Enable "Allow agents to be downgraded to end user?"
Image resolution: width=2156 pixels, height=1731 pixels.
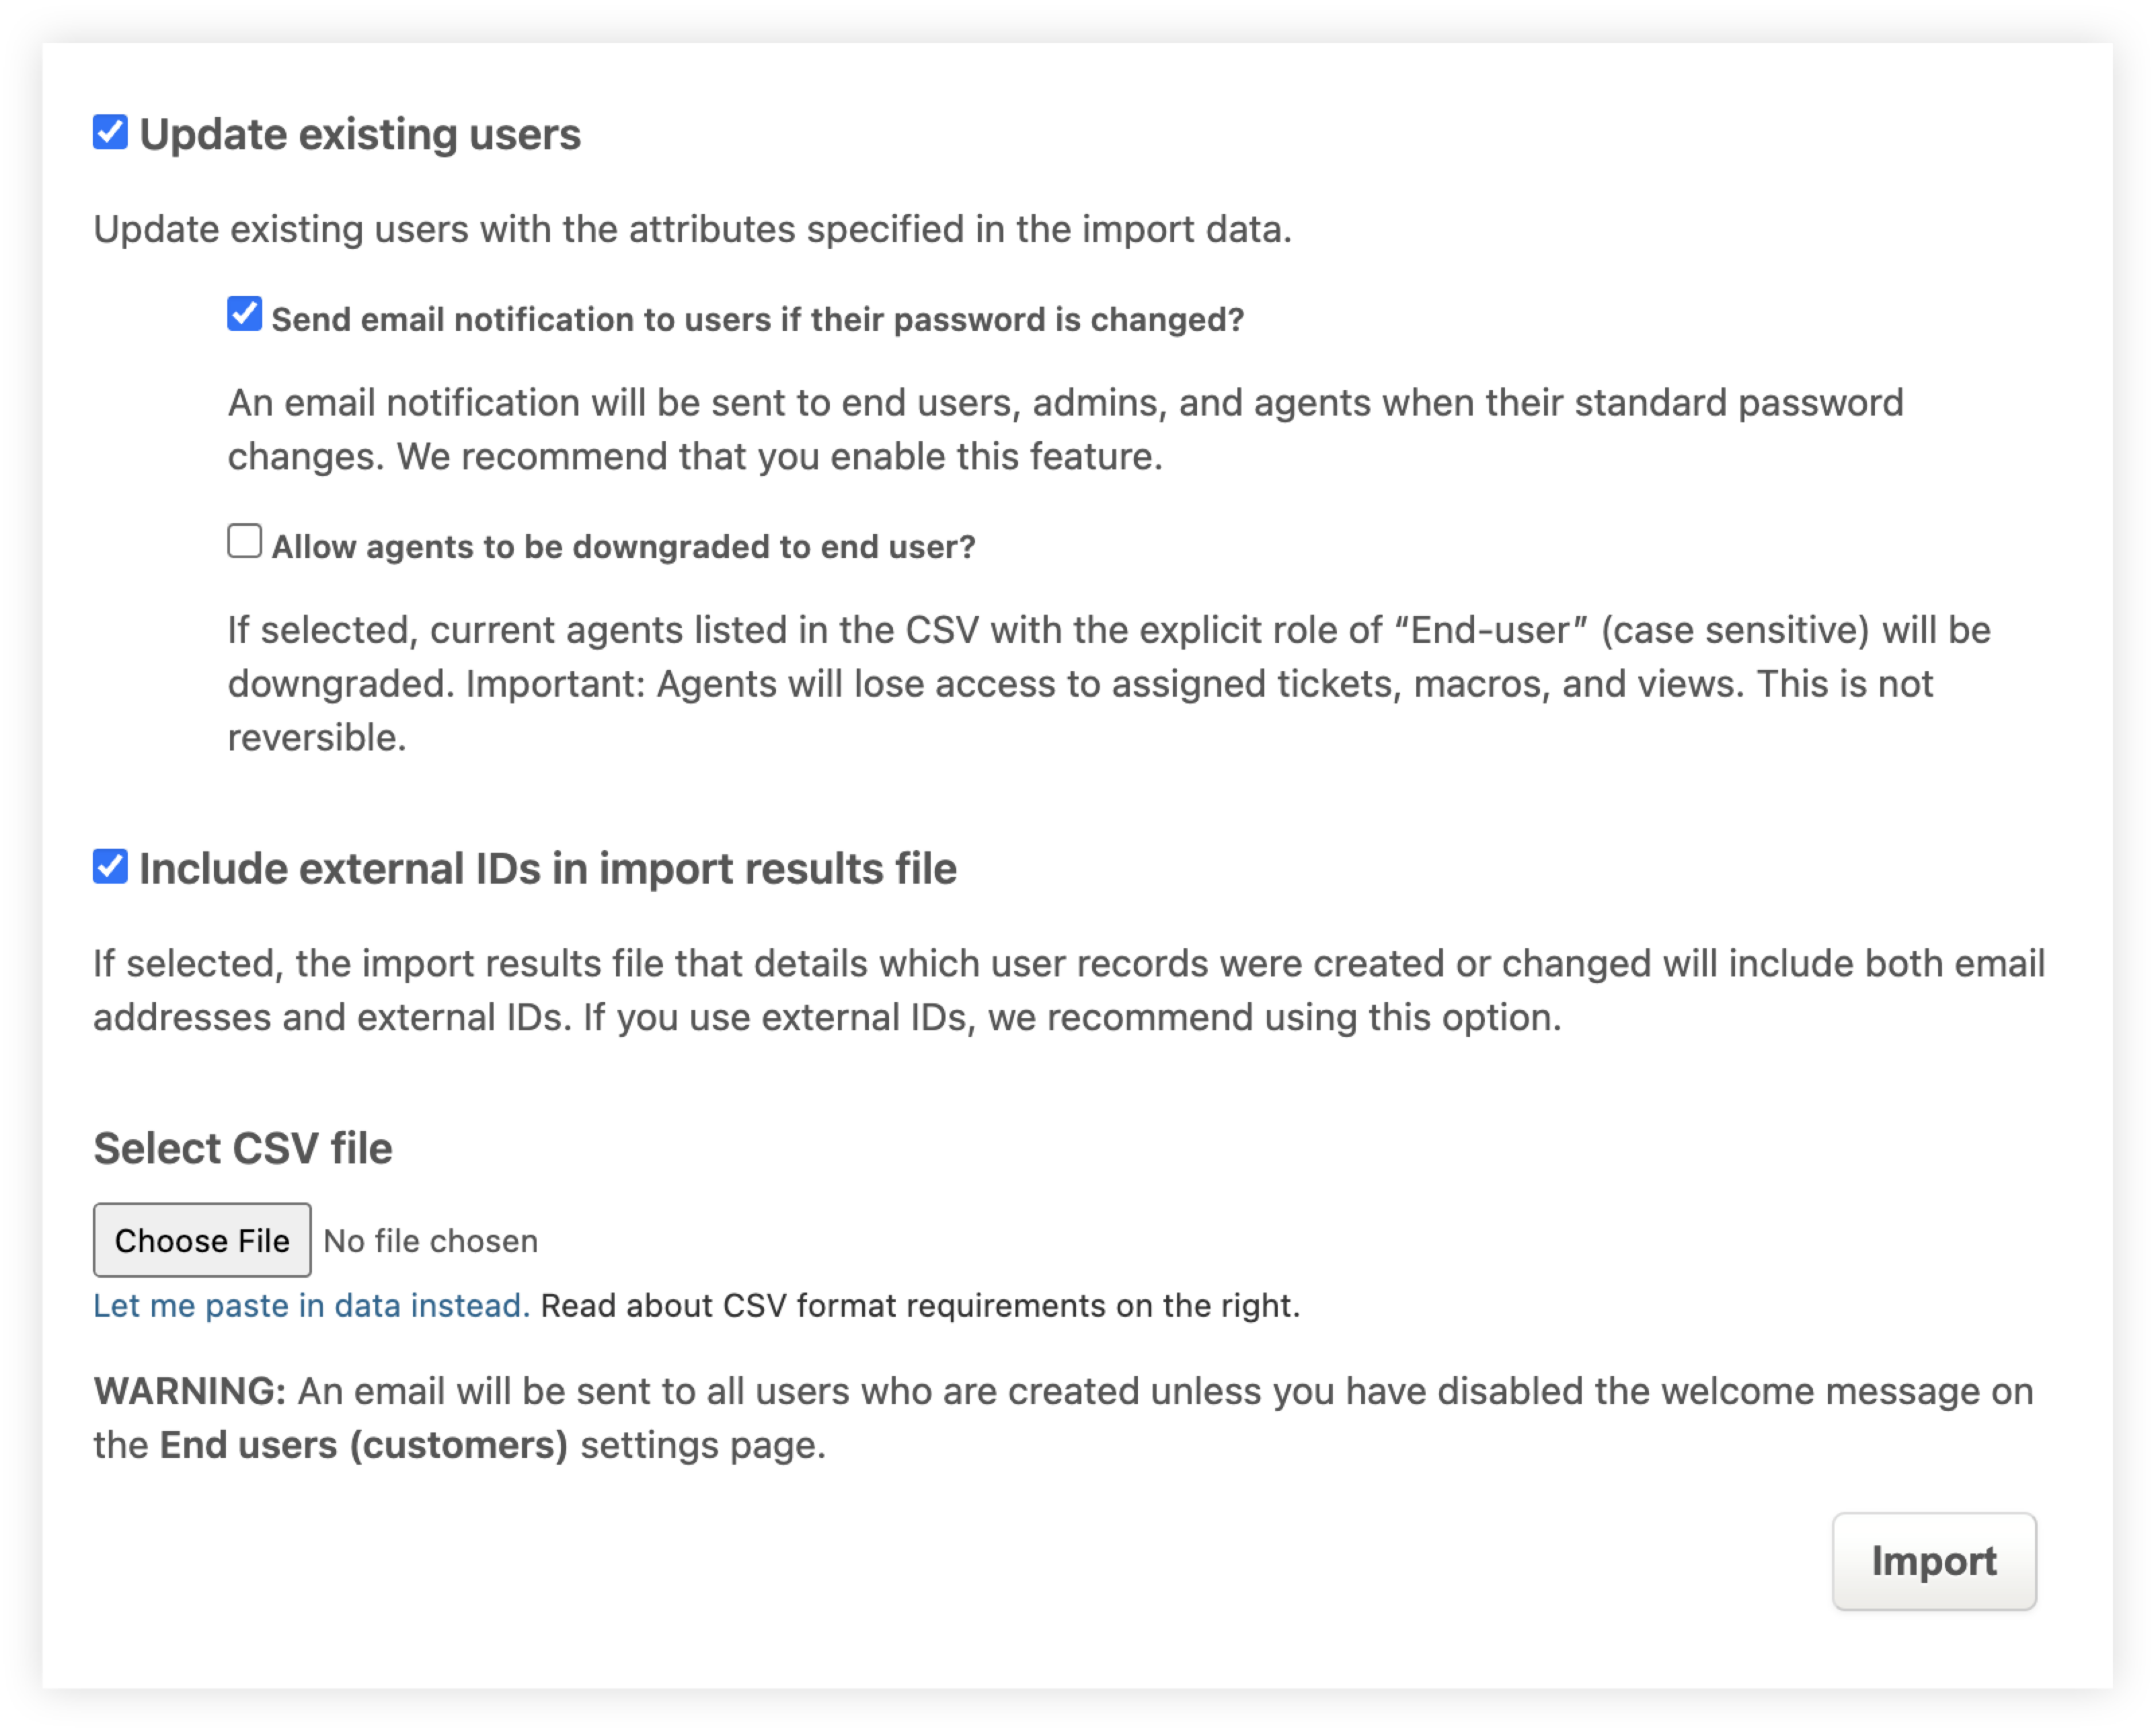(244, 541)
